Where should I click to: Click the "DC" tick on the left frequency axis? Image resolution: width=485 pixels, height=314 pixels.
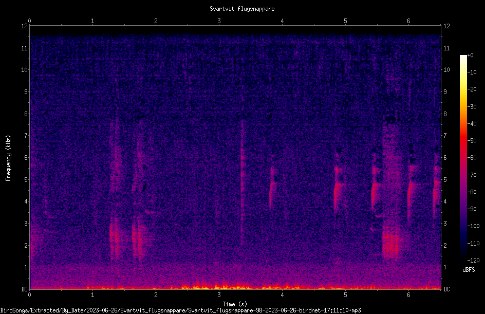[x=24, y=289]
